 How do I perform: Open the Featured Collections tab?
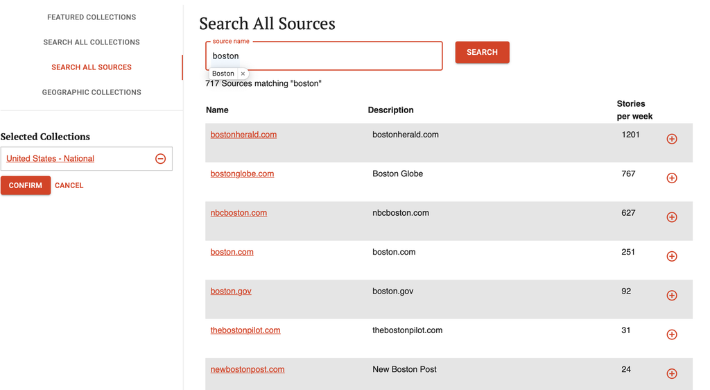tap(92, 17)
